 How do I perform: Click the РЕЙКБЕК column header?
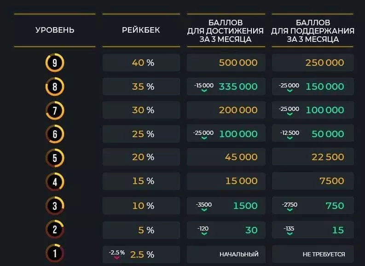[141, 30]
